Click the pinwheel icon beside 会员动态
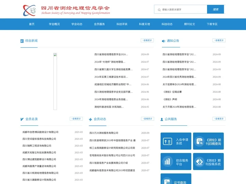The width and height of the screenshot is (246, 184). point(90,119)
